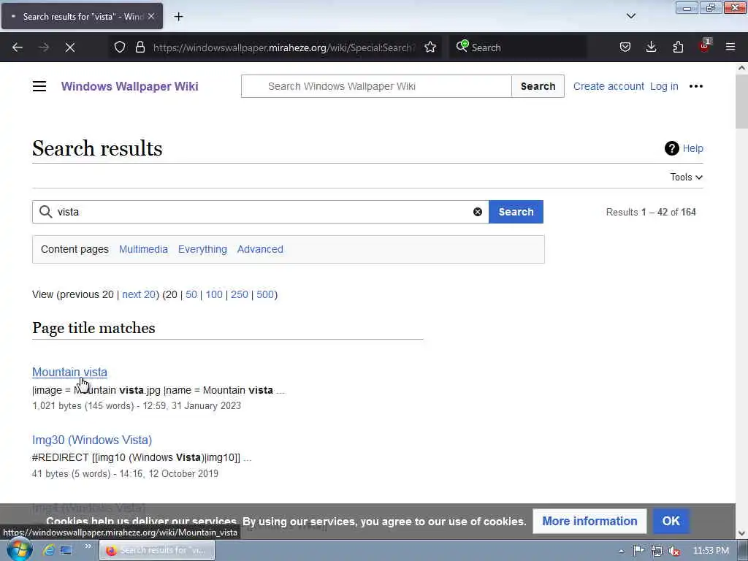This screenshot has width=748, height=561.
Task: Open Firefox application hamburger menu
Action: tap(730, 47)
